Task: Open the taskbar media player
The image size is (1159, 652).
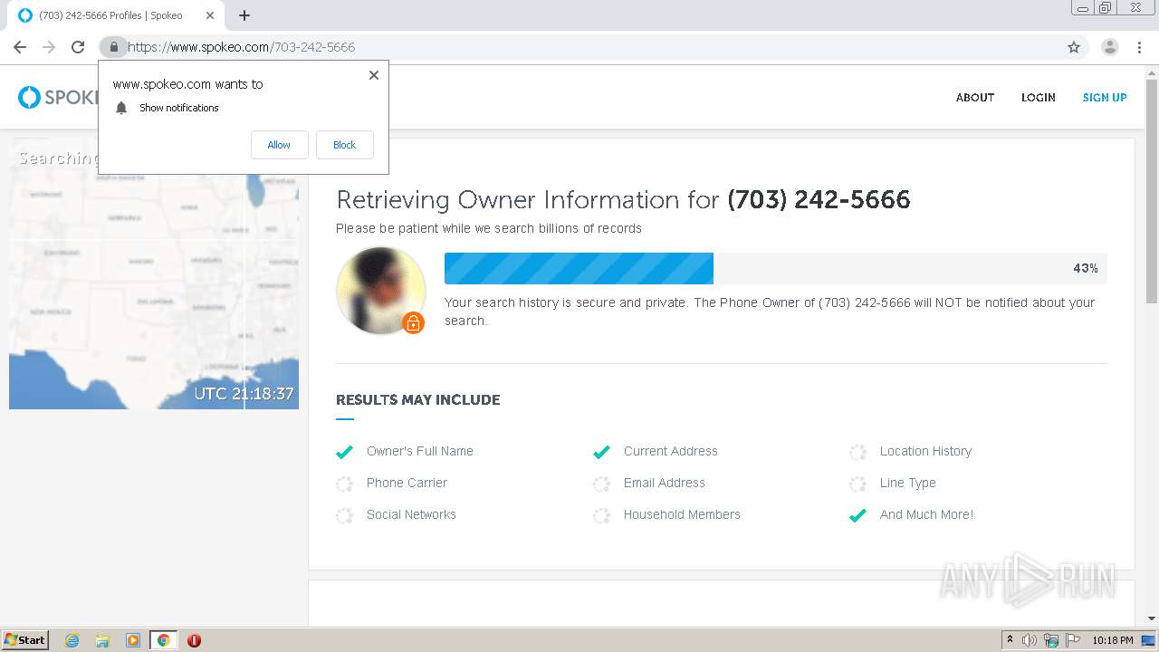Action: tap(133, 640)
